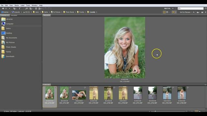The height and width of the screenshot is (116, 207).
Task: Select the DSC_0745.NEF thumbnail
Action: 94,93
